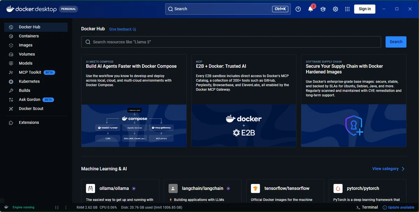Open the apps grid icon in header
This screenshot has width=419, height=212.
click(x=347, y=9)
